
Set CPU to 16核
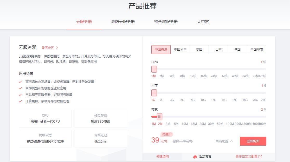pos(204,76)
